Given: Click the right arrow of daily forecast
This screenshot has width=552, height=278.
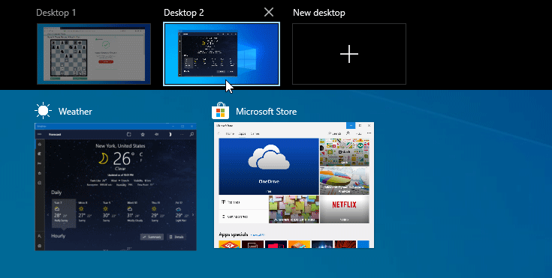Looking at the screenshot, I should tap(193, 215).
